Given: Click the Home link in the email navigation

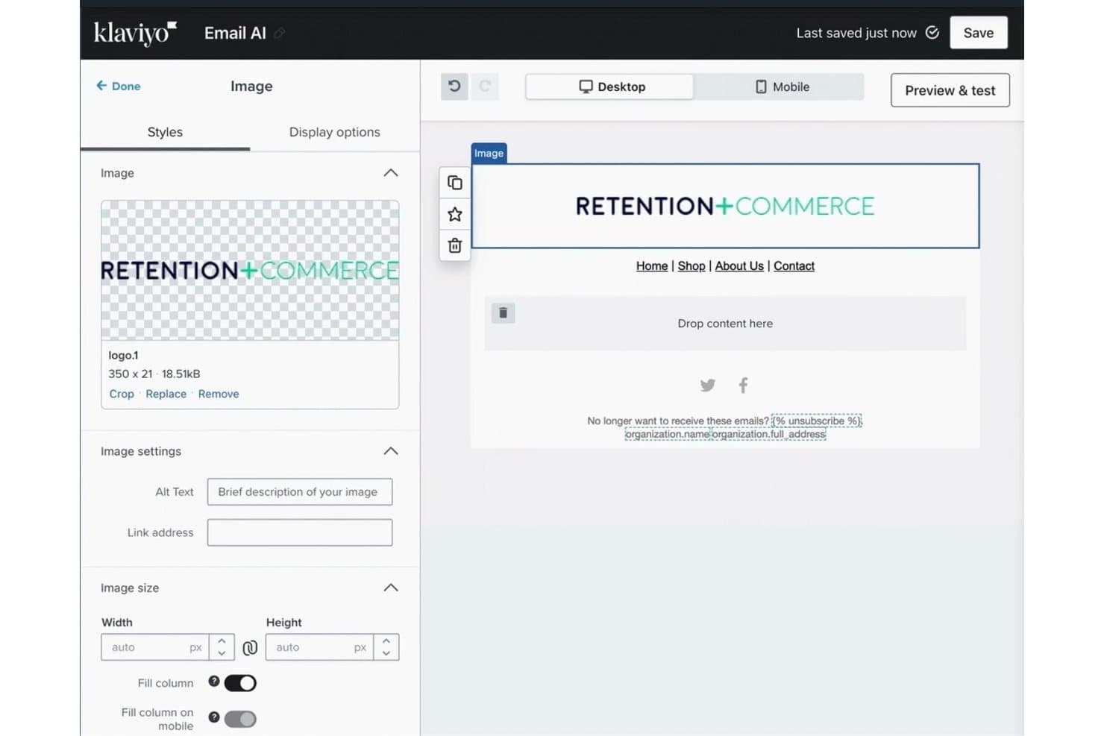Looking at the screenshot, I should click(652, 265).
